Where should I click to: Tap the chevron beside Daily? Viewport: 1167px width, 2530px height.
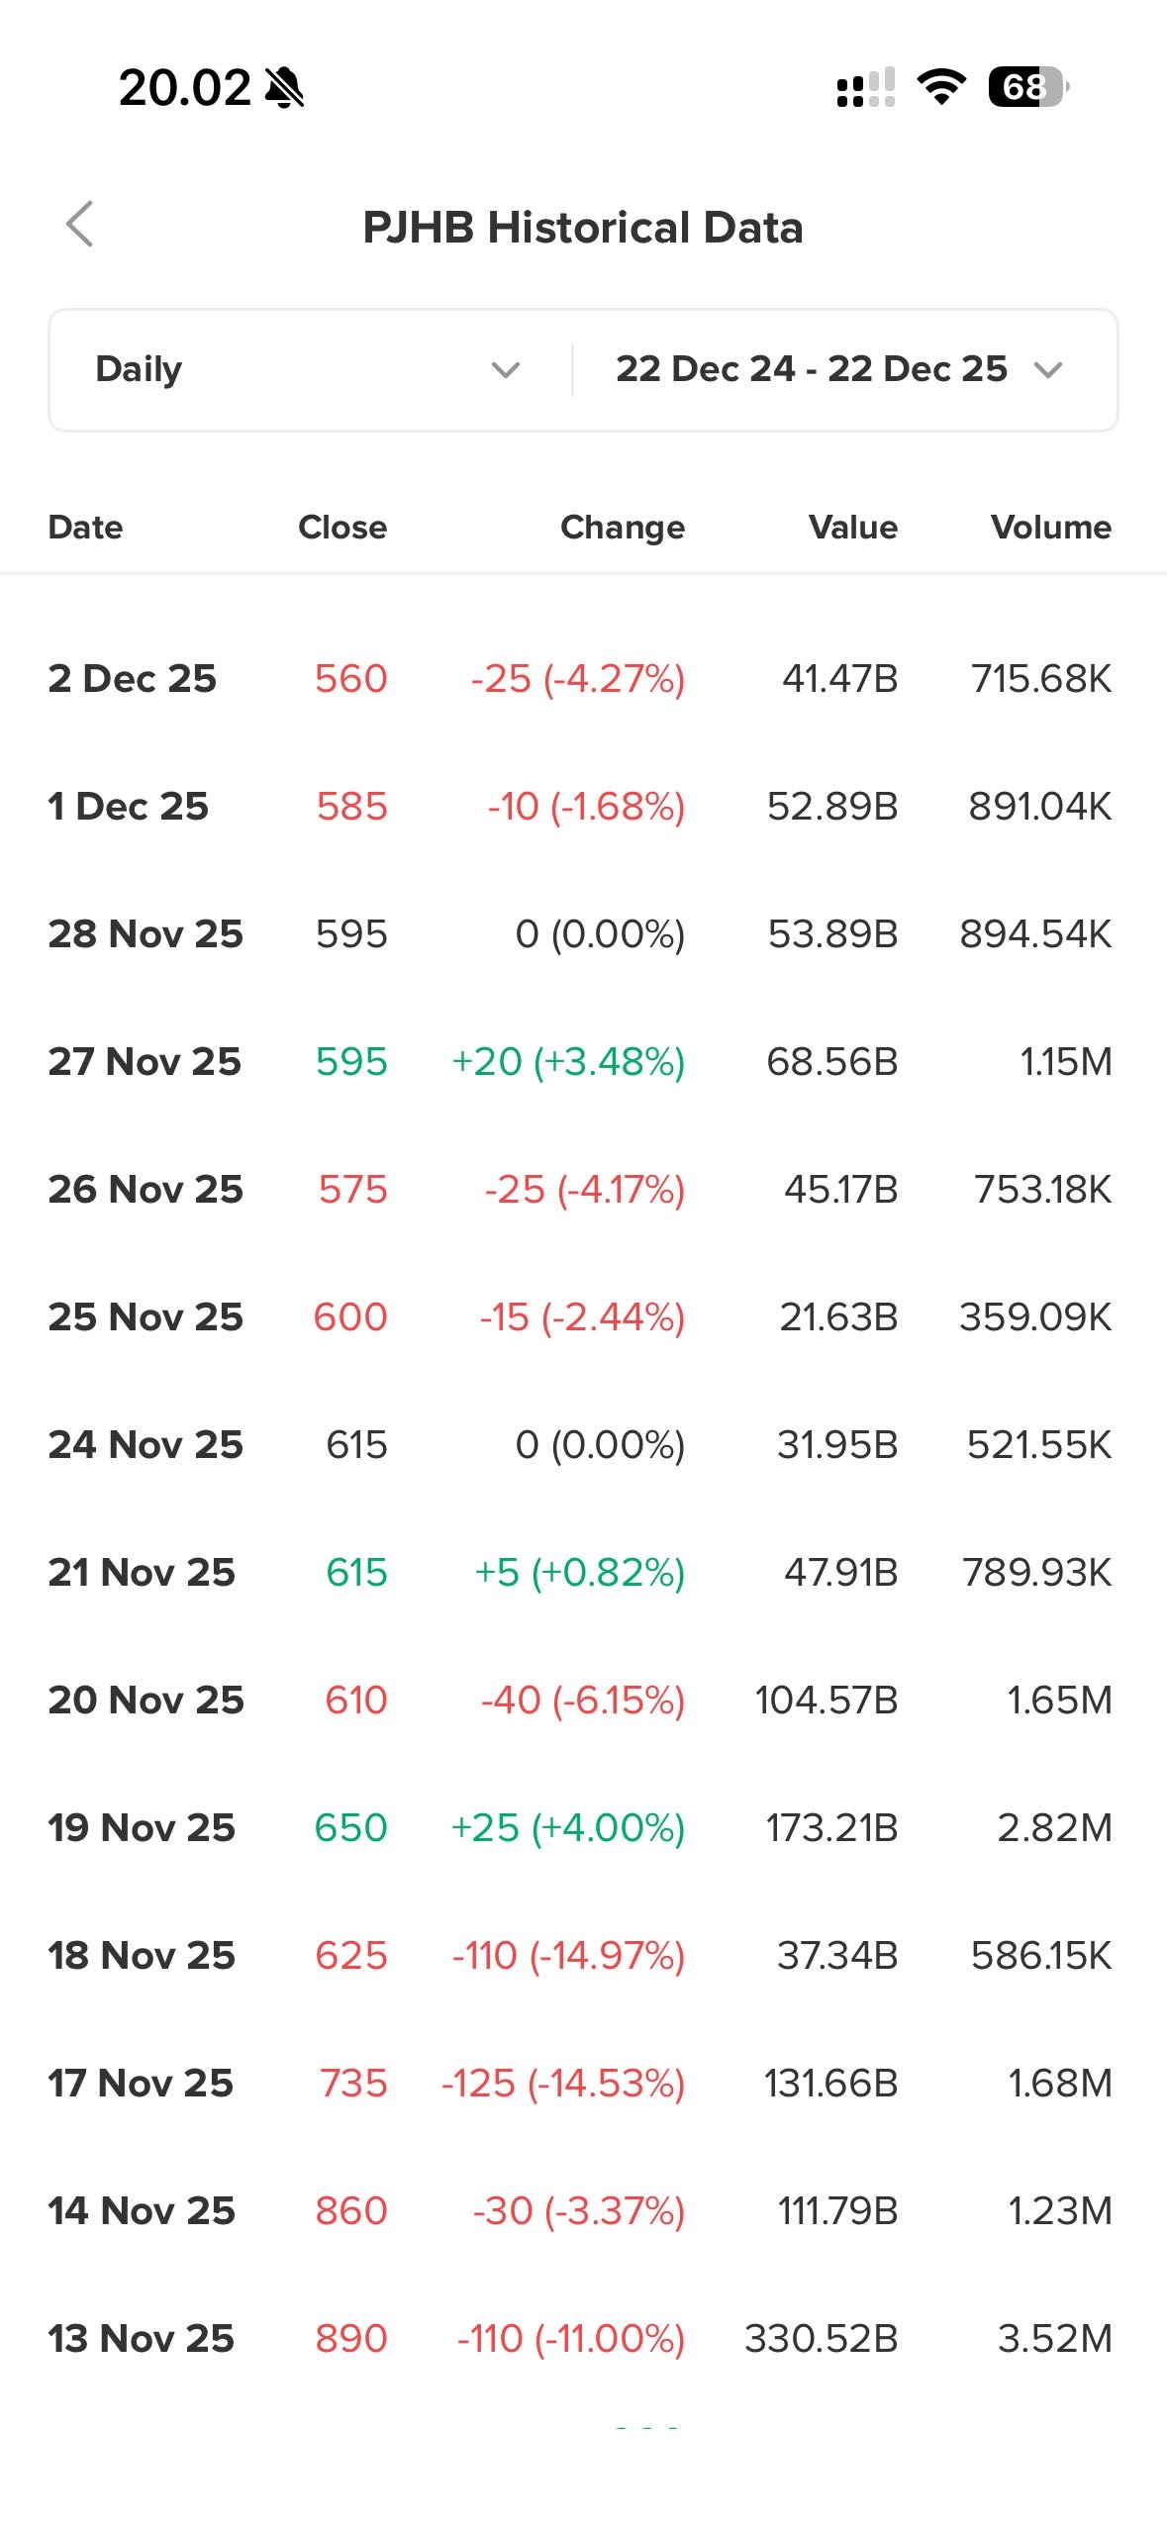pos(506,370)
